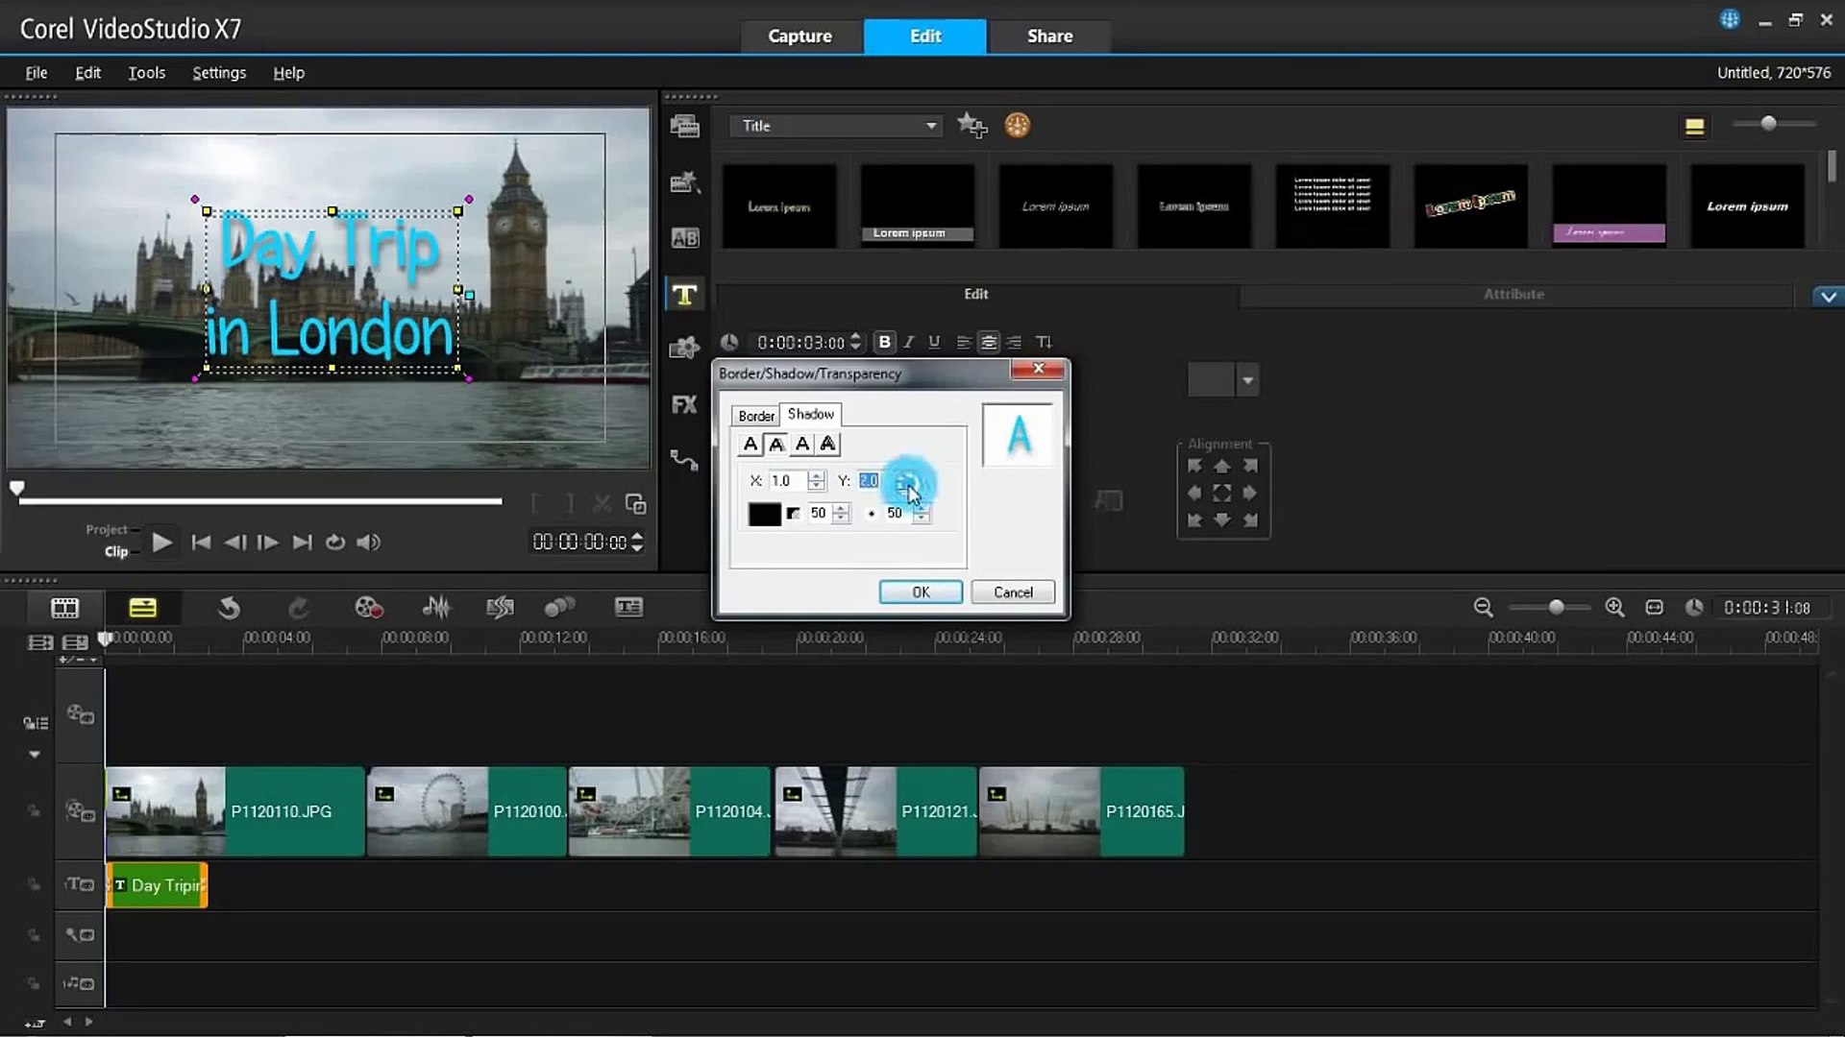Viewport: 1845px width, 1037px height.
Task: Open the Record/Capture option icon
Action: (369, 608)
